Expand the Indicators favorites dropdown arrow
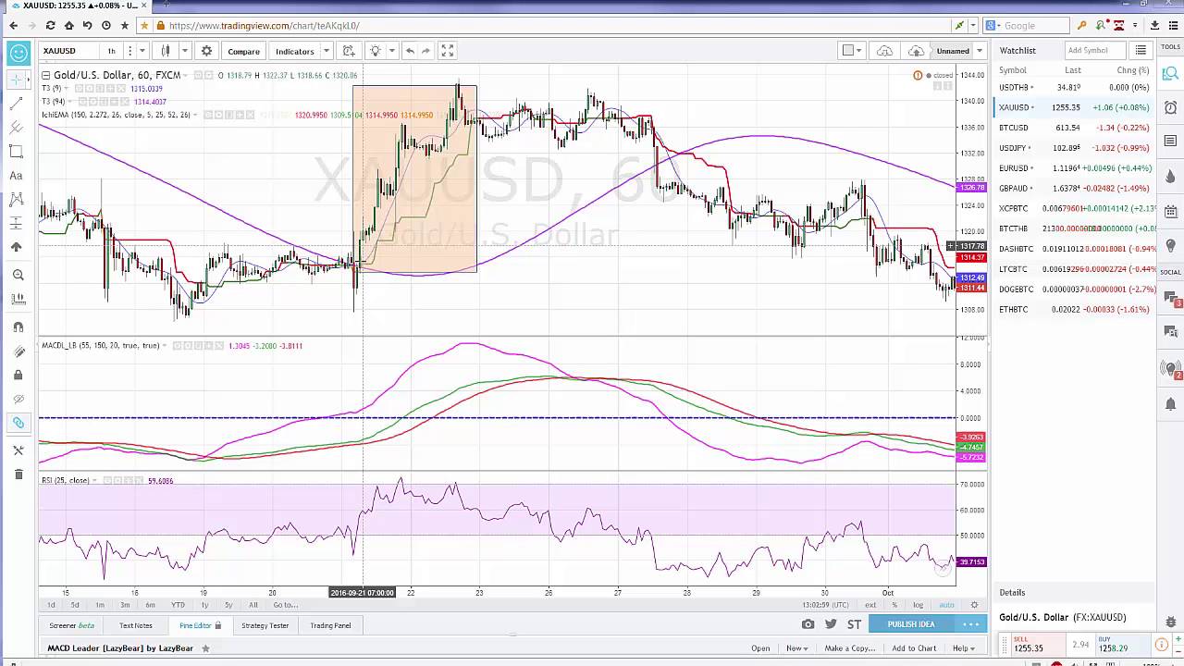This screenshot has width=1184, height=666. pyautogui.click(x=326, y=51)
